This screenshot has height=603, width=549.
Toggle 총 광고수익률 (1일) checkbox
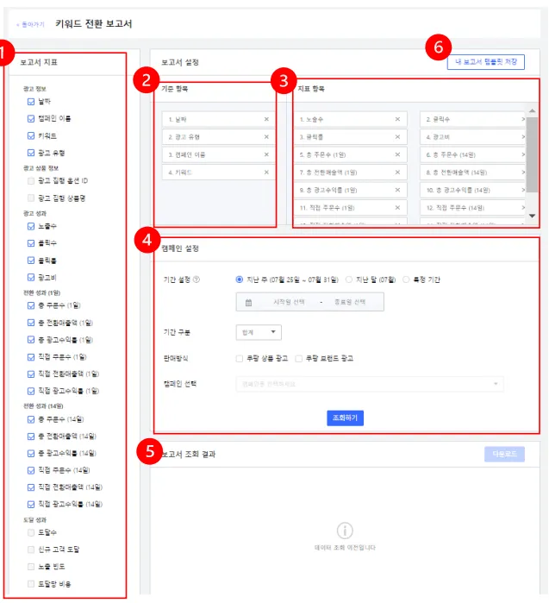click(x=31, y=340)
